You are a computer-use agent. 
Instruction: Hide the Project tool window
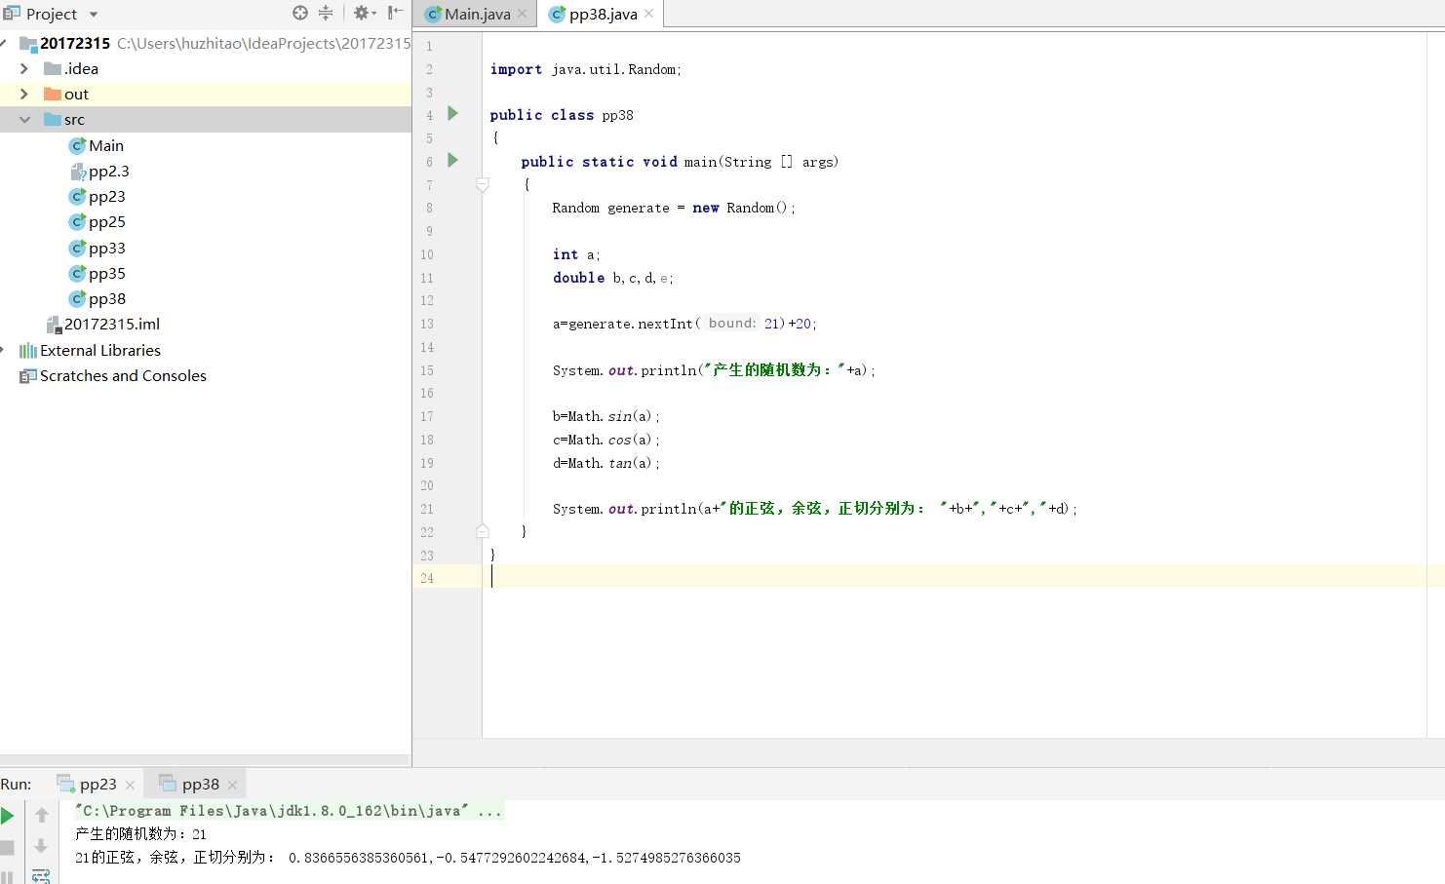(395, 13)
